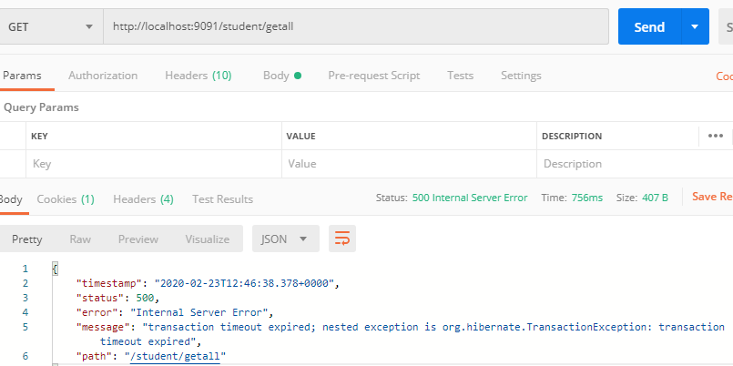
Task: Open the Test Results tab
Action: click(222, 198)
